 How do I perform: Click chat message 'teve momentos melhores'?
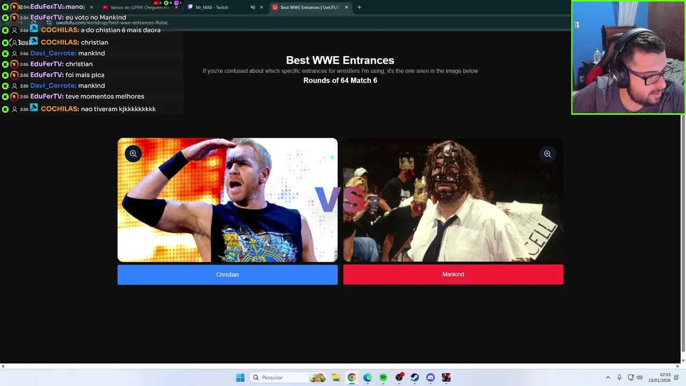pos(105,96)
